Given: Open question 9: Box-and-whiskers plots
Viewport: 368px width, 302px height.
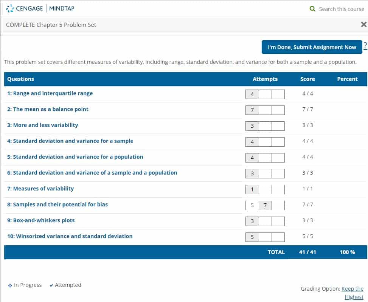Looking at the screenshot, I should click(x=42, y=220).
